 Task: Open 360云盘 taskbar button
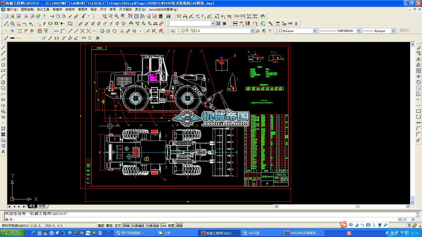click(254, 233)
